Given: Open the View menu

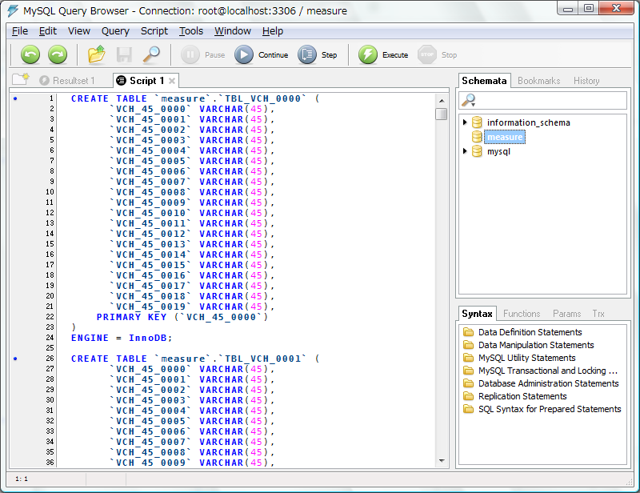Looking at the screenshot, I should point(78,31).
